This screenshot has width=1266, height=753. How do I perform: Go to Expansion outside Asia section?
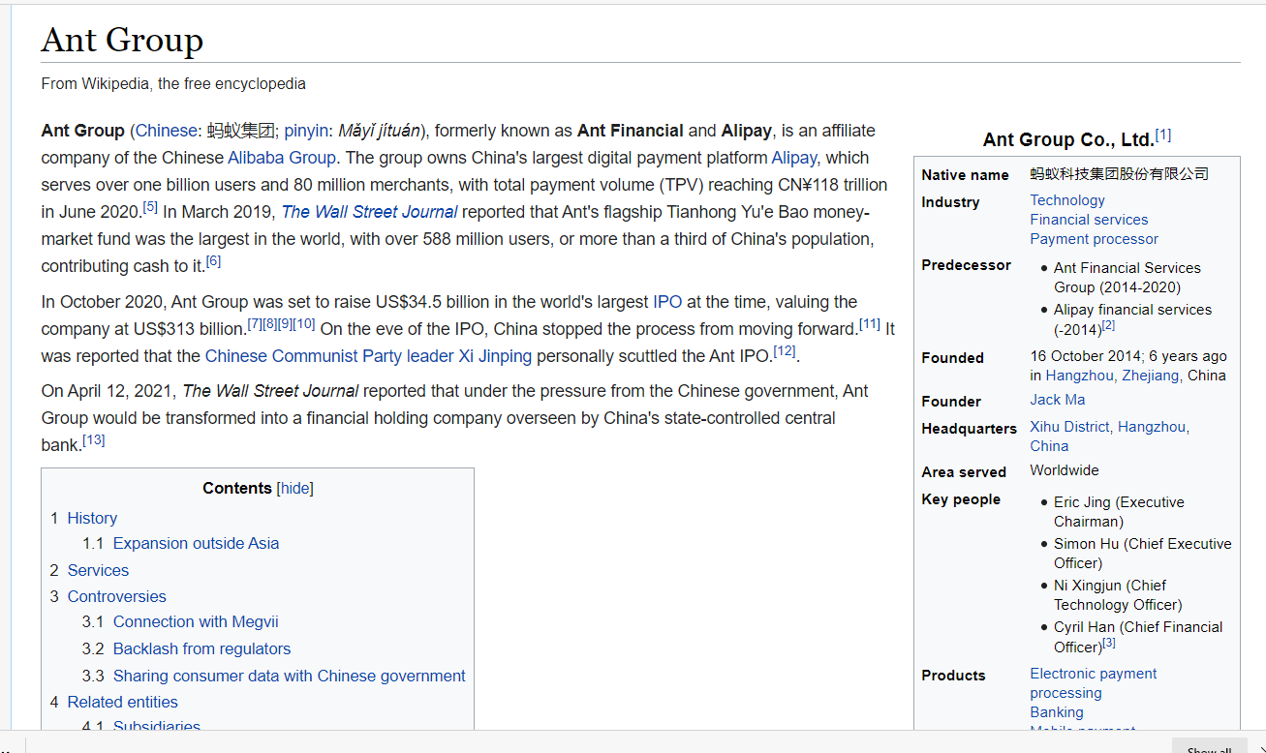point(196,544)
